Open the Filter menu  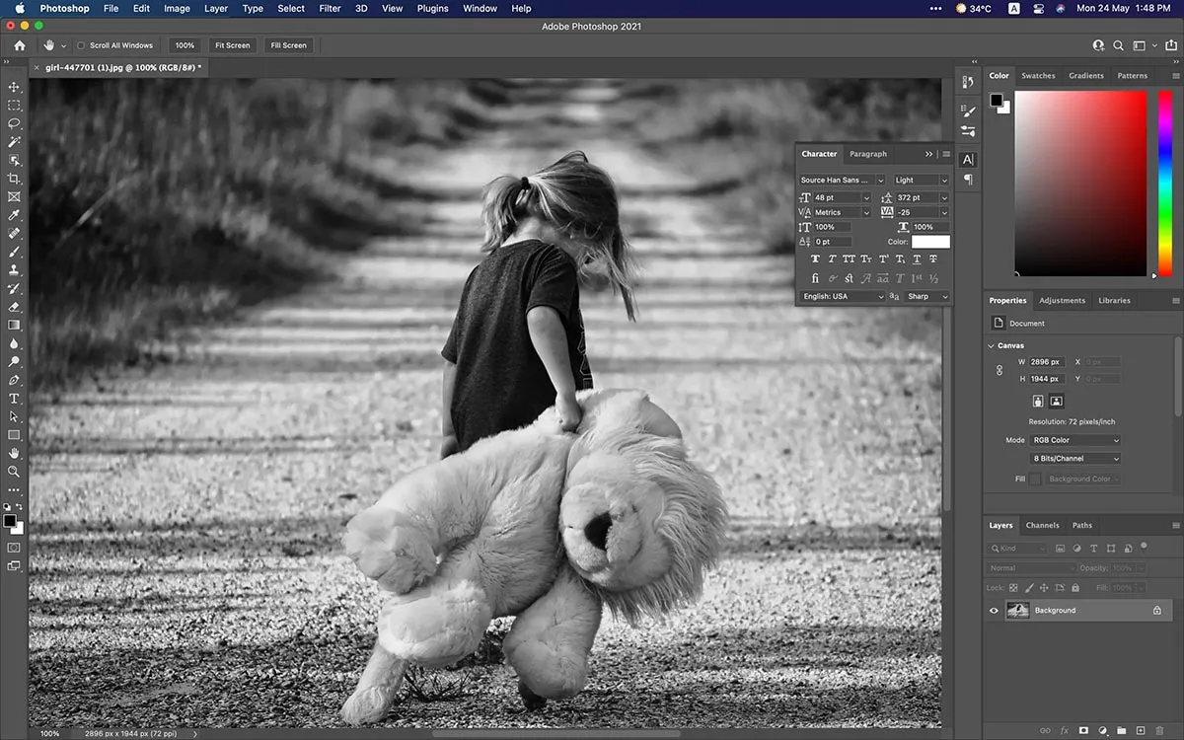tap(330, 9)
